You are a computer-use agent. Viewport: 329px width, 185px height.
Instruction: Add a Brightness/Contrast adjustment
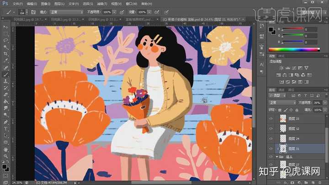click(x=281, y=68)
